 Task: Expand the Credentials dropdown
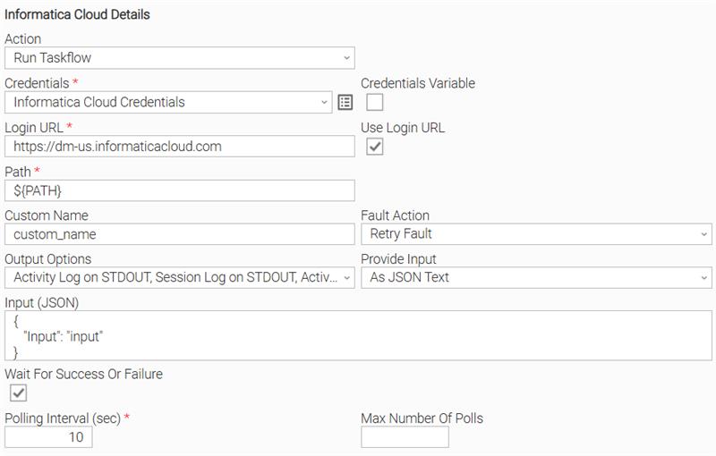click(x=168, y=102)
